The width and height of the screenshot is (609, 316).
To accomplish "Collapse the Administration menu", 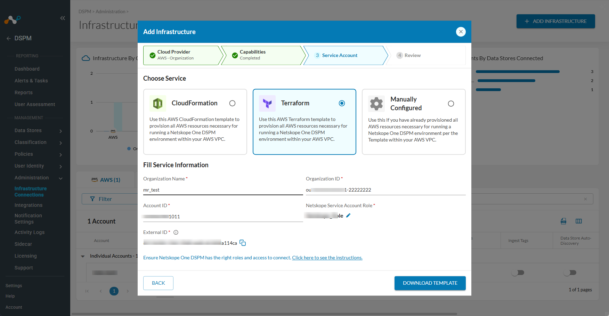I will (61, 178).
